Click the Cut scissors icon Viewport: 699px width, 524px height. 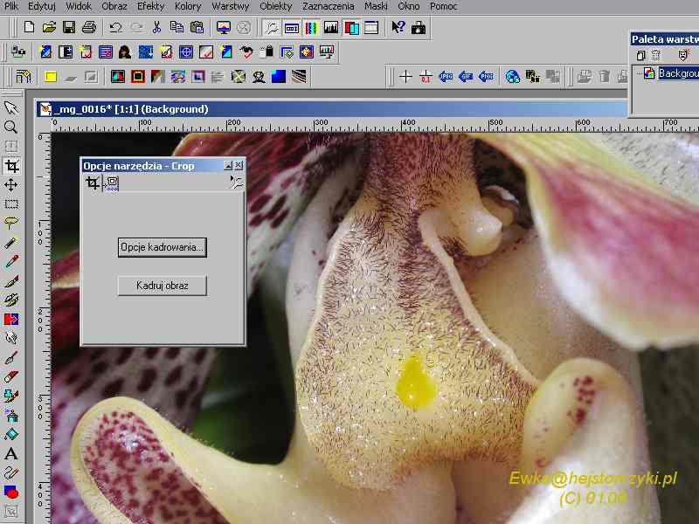click(x=157, y=28)
